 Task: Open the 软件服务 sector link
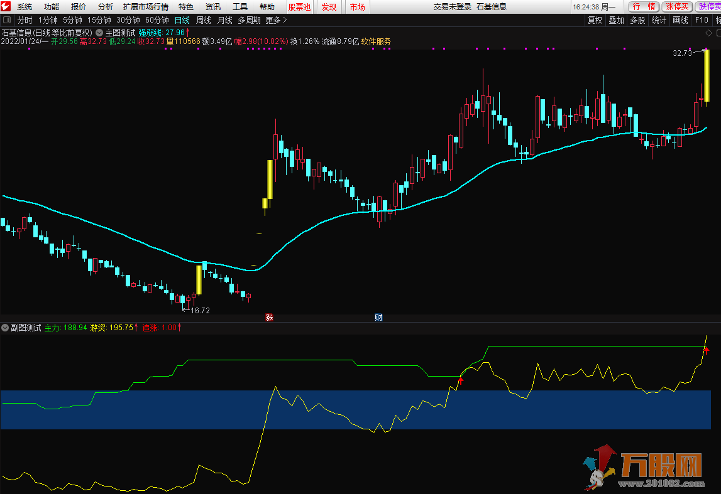[x=376, y=41]
